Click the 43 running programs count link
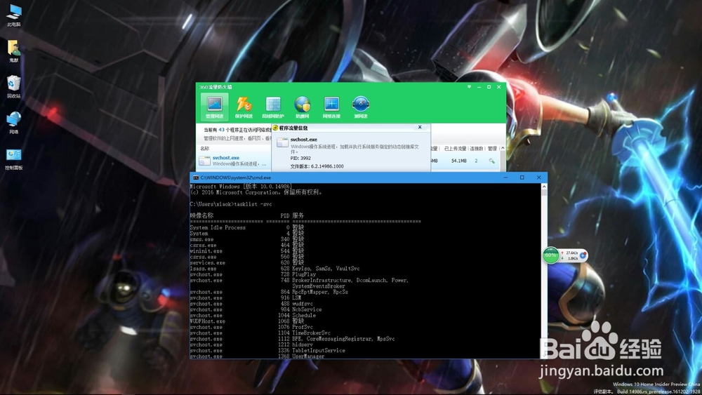The height and width of the screenshot is (395, 702). (222, 130)
